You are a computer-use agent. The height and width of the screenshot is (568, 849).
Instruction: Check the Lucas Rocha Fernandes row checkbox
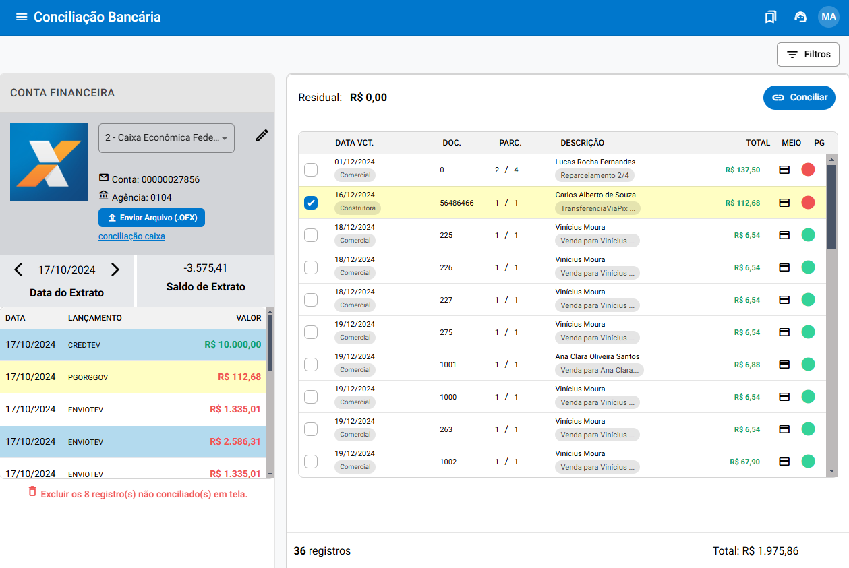pyautogui.click(x=311, y=170)
